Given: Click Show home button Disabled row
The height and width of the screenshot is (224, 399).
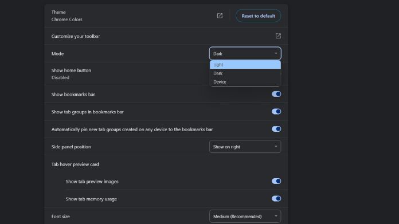Looking at the screenshot, I should pos(166,74).
